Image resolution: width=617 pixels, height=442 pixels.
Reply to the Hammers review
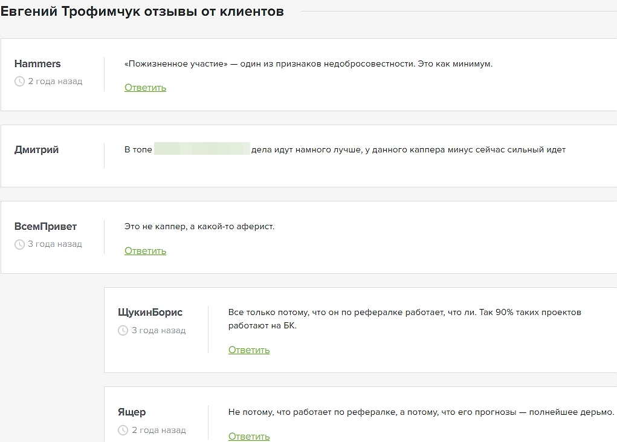(x=145, y=88)
